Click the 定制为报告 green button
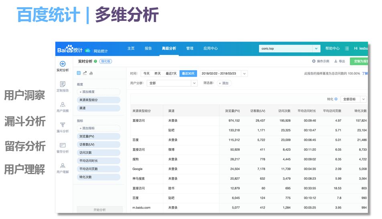 point(359,61)
